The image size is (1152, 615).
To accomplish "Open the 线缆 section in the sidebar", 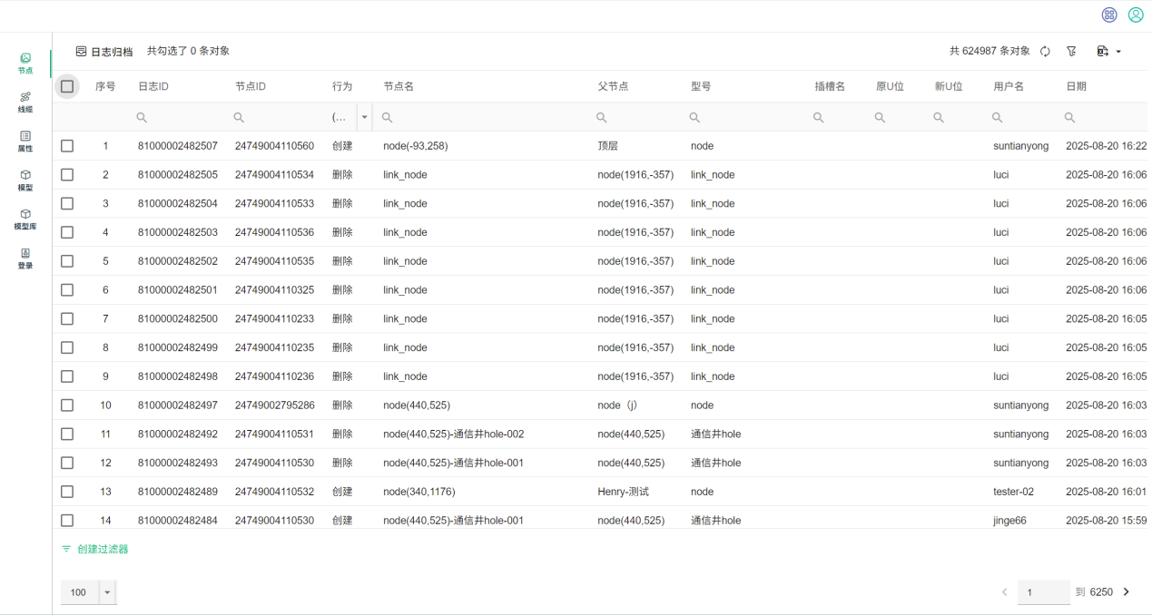I will coord(25,102).
